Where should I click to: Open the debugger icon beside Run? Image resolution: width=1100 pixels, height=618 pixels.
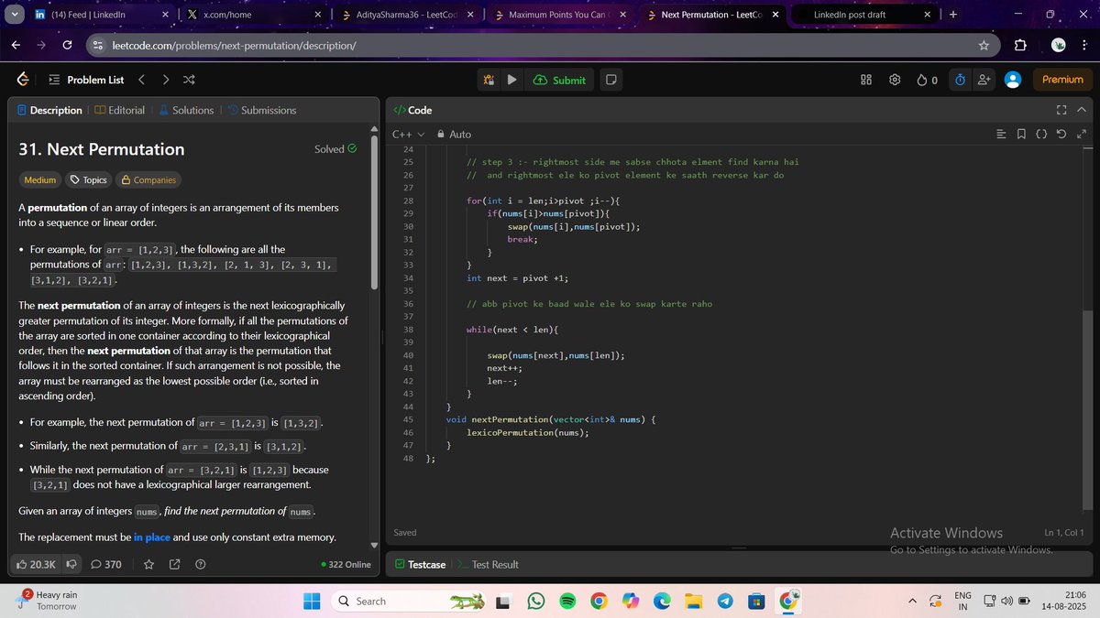pyautogui.click(x=489, y=80)
